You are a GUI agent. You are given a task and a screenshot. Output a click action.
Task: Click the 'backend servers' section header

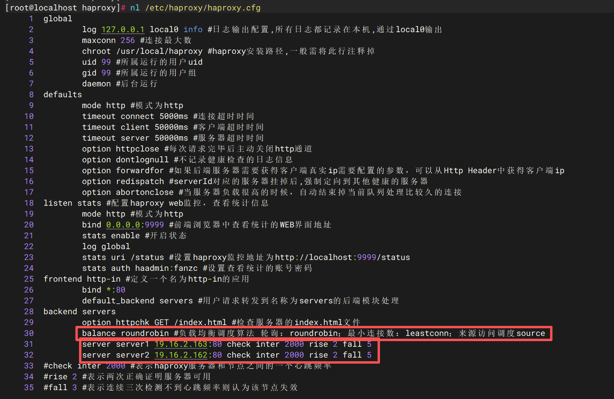coord(80,311)
